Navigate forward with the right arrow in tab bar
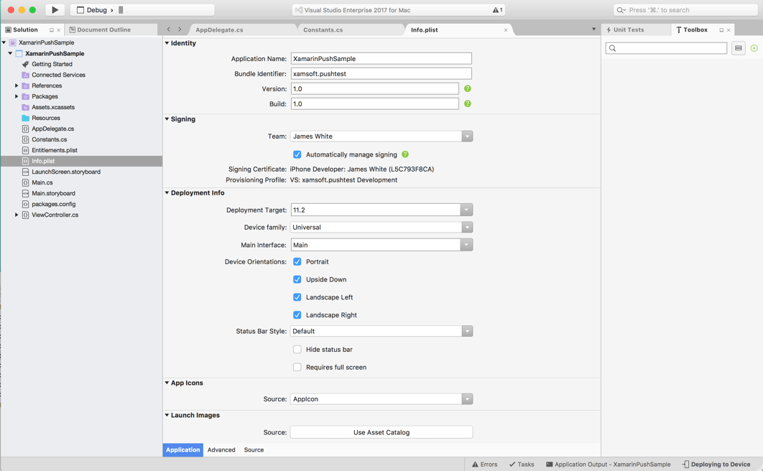The width and height of the screenshot is (763, 471). click(x=180, y=29)
